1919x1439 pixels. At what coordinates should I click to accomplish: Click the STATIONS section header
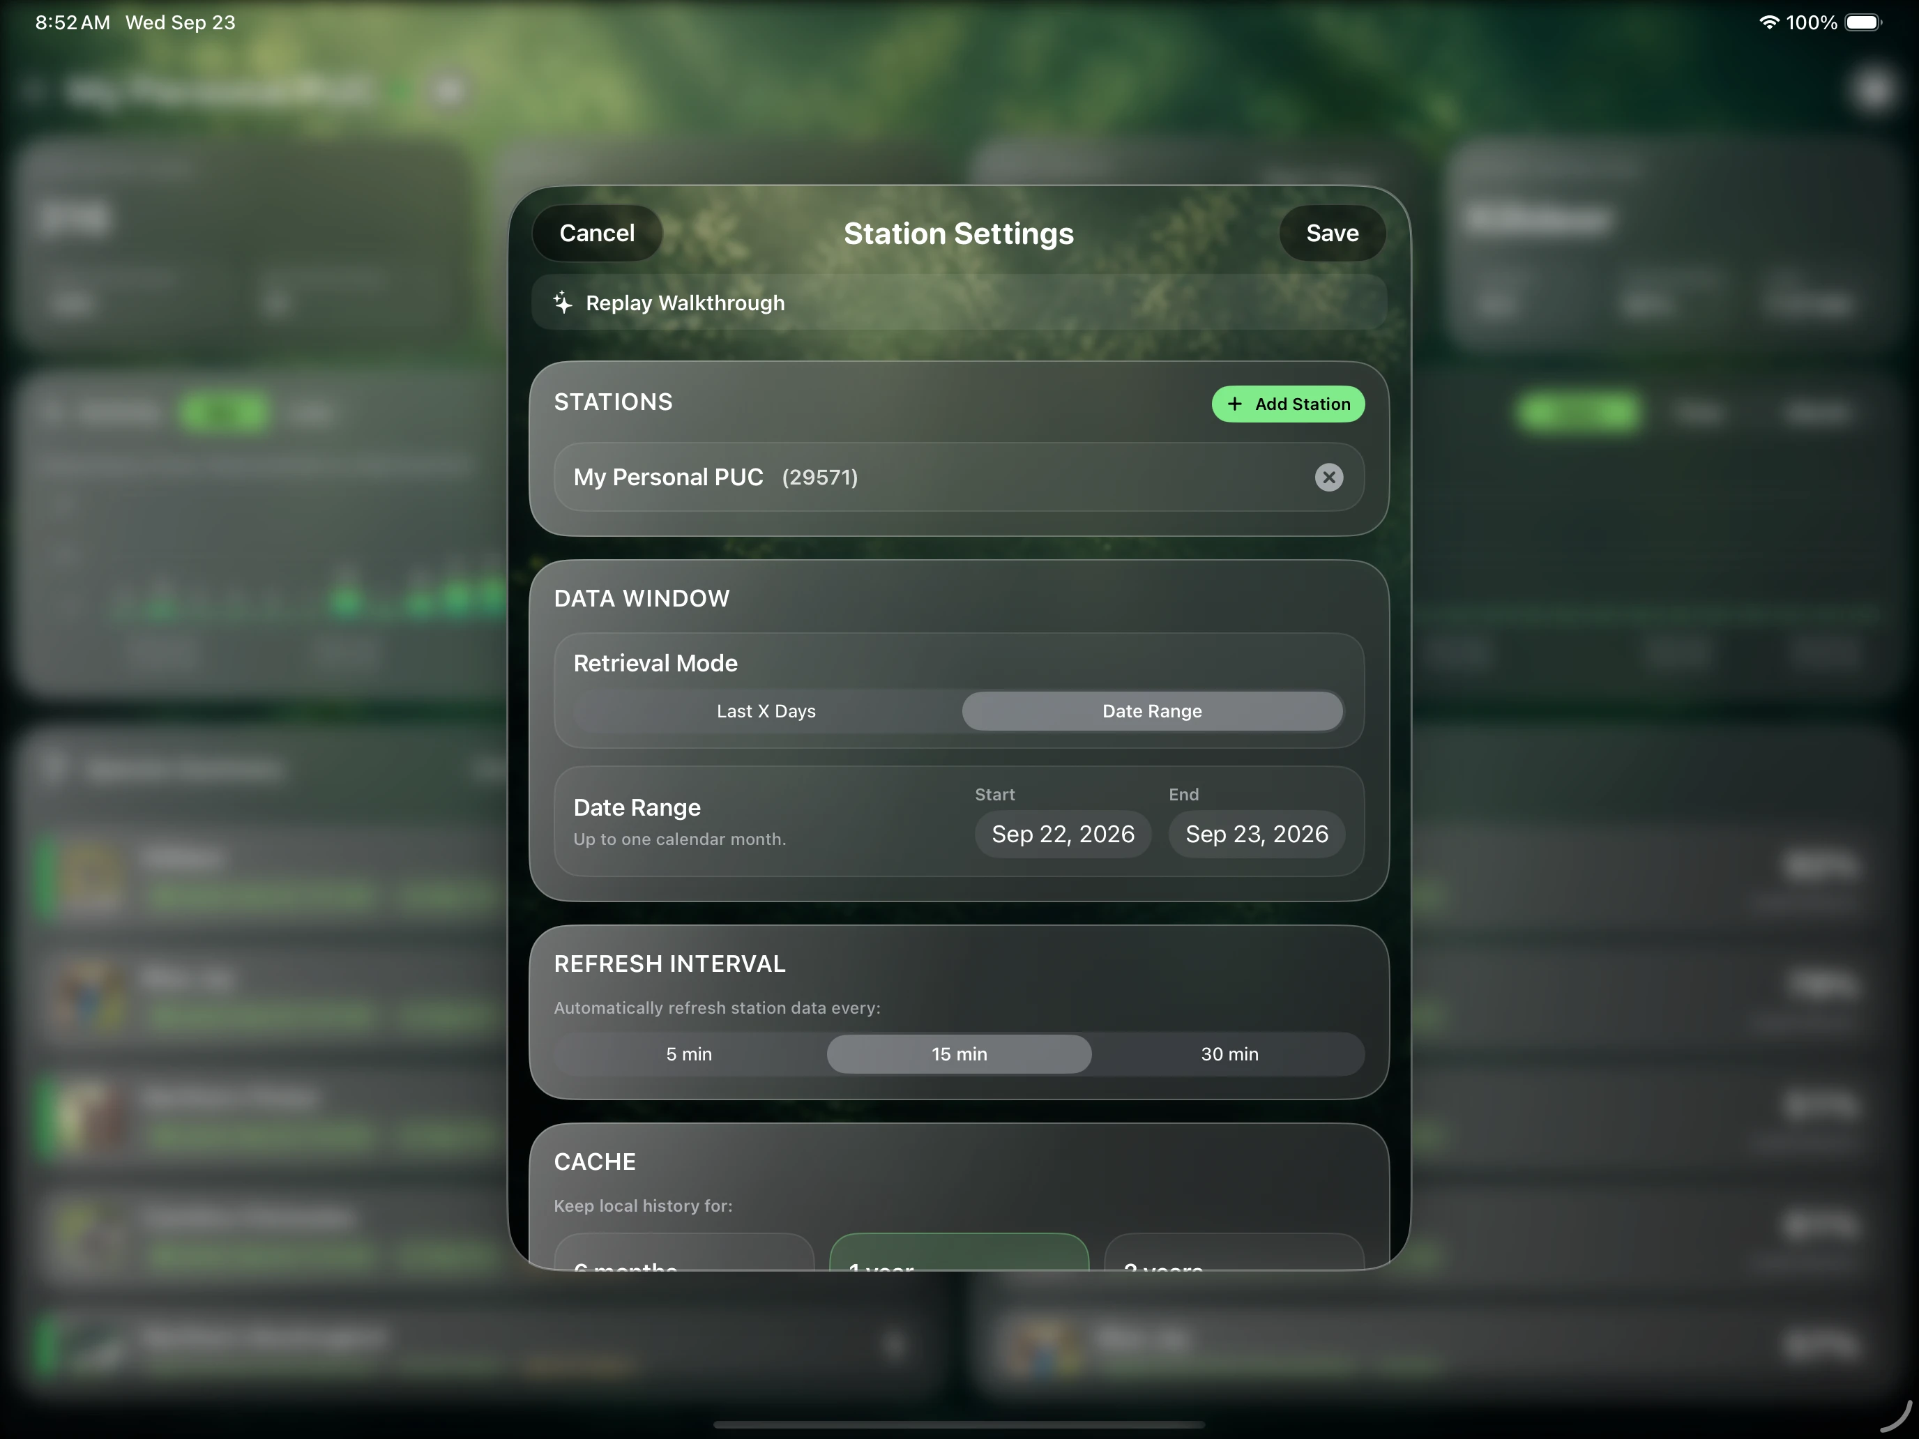(614, 402)
